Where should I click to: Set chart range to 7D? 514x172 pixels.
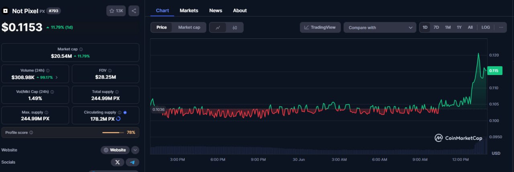coord(436,27)
